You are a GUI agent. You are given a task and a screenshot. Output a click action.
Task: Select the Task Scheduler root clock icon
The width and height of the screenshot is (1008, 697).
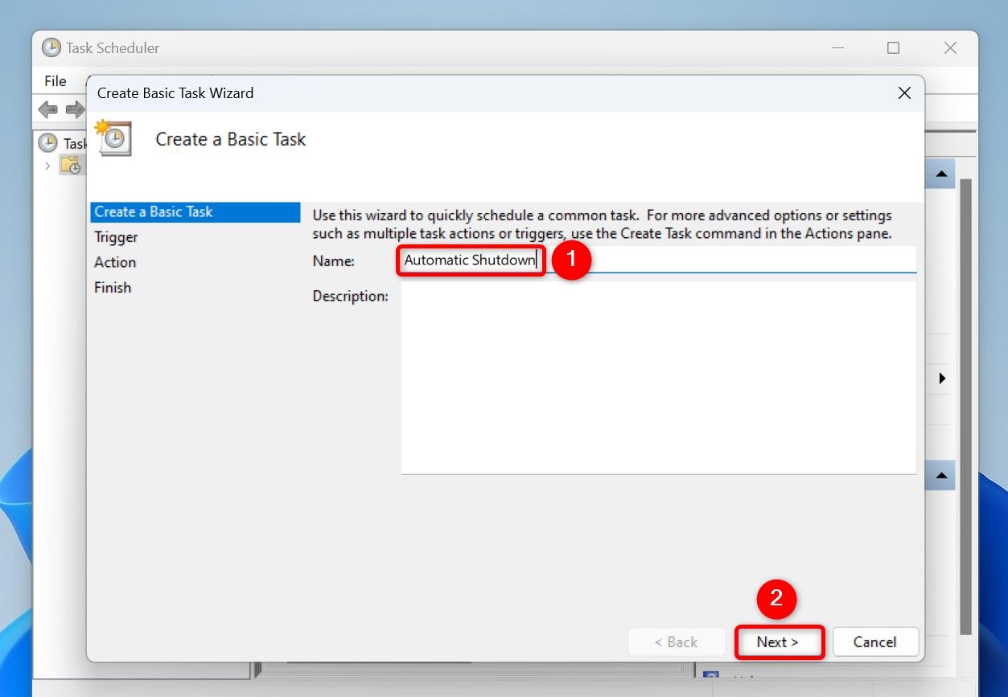point(48,143)
